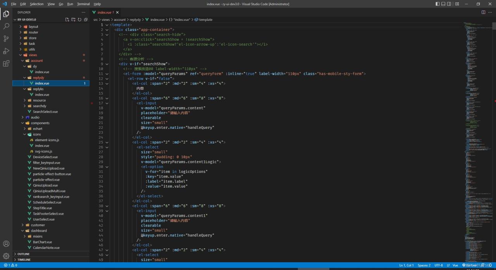
Task: Expand the customer folder
Action: coord(38,225)
